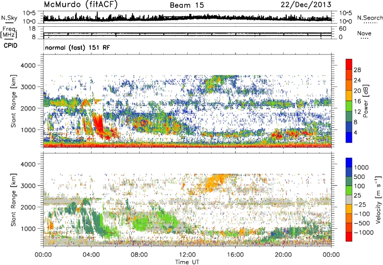The image size is (383, 265).
Task: Click the "04:00" time axis label
Action: tap(91, 255)
